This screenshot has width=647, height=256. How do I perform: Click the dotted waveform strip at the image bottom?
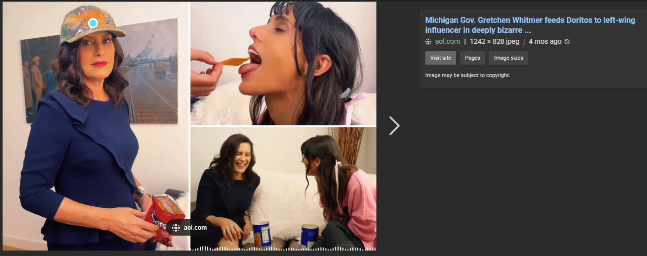point(283,248)
